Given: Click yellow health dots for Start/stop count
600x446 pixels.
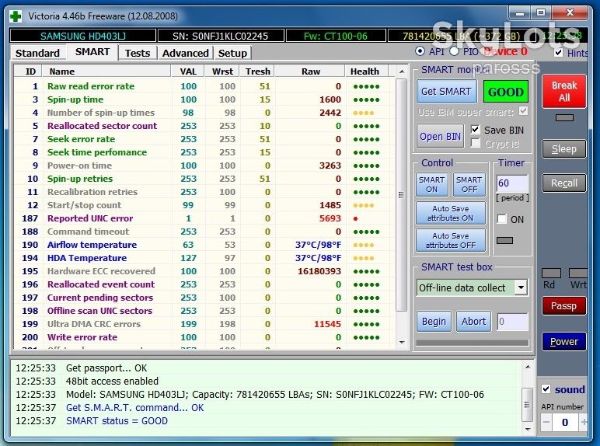Looking at the screenshot, I should point(363,206).
